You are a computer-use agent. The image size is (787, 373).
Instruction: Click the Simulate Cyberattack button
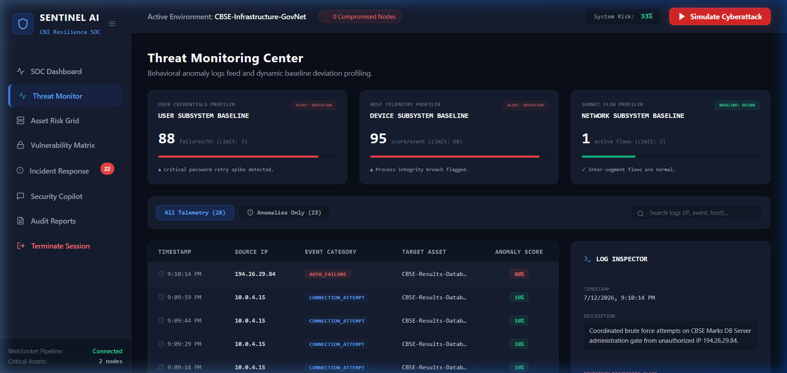tap(720, 16)
